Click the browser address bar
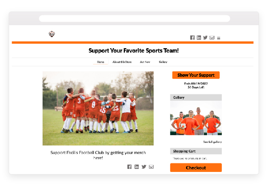The image size is (268, 186). (x=134, y=18)
